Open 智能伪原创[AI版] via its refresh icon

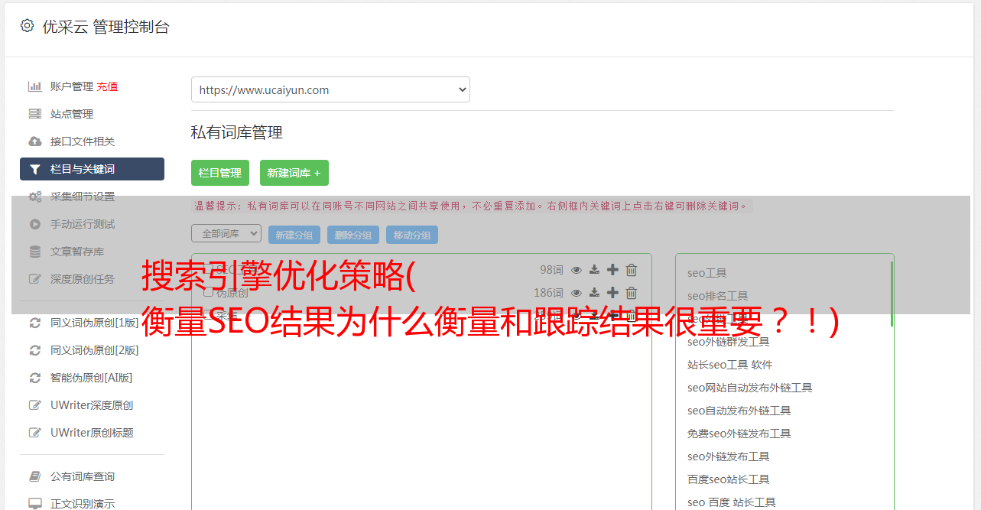35,378
